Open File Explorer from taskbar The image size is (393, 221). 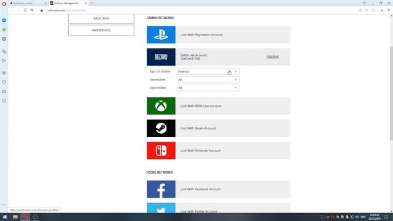(15, 217)
